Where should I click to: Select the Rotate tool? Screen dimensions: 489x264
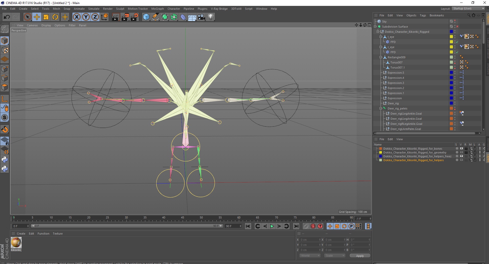[x=55, y=17]
